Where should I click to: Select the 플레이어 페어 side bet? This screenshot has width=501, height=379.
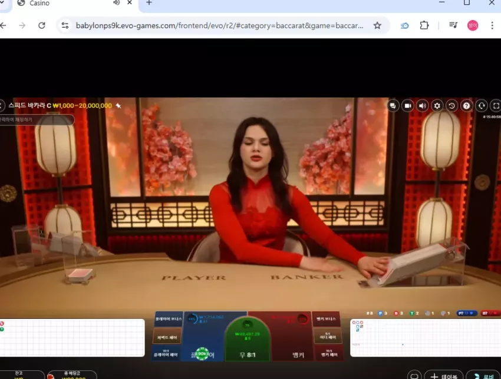coord(166,353)
